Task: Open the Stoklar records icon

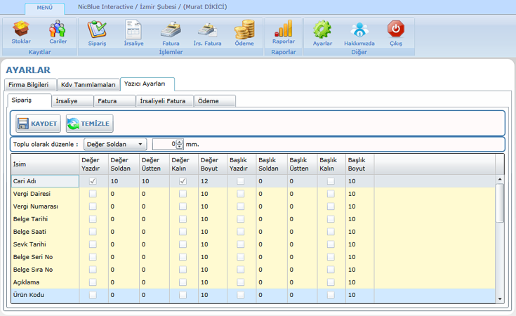Action: coord(21,31)
